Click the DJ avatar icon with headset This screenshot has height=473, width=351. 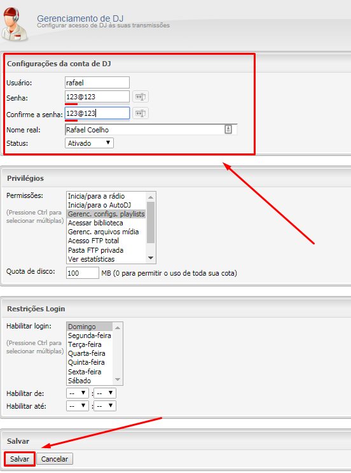pos(14,25)
